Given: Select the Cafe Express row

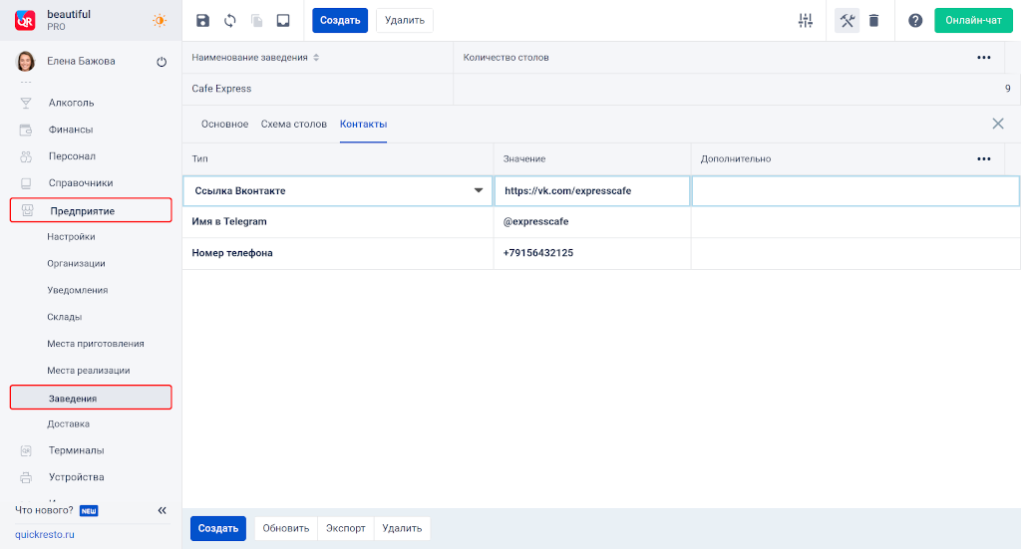Looking at the screenshot, I should pyautogui.click(x=601, y=89).
